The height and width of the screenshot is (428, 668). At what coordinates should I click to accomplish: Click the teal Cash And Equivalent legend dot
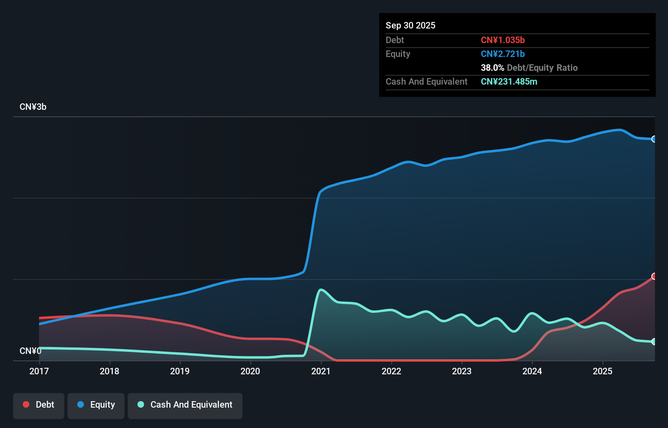(141, 404)
